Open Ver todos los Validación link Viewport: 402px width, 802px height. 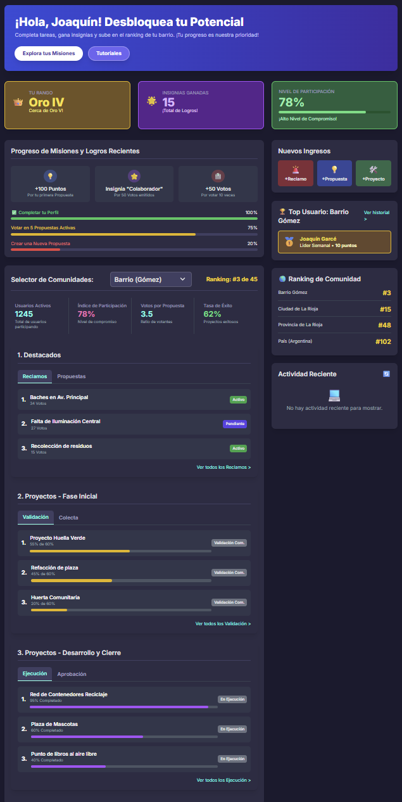point(223,624)
